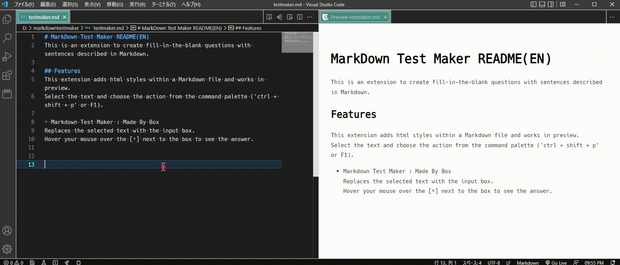Screen dimensions: 620x265
Task: Click the feedback person icon in status bar
Action: [x=576, y=262]
